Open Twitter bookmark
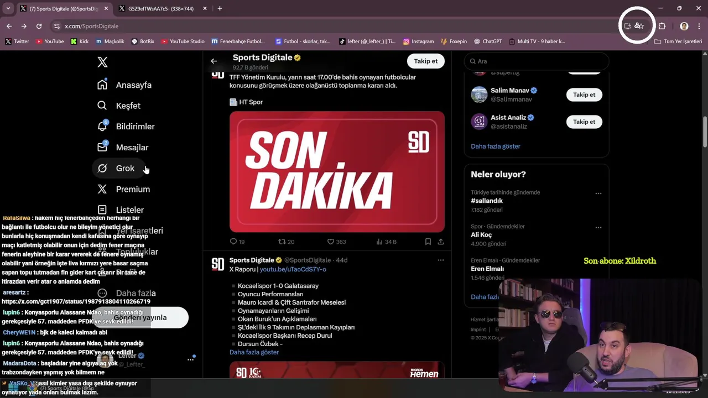 [17, 41]
